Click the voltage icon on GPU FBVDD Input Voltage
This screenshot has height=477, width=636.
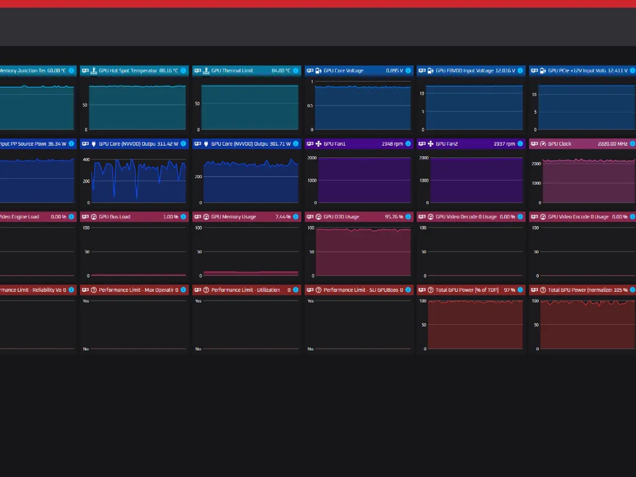point(430,71)
